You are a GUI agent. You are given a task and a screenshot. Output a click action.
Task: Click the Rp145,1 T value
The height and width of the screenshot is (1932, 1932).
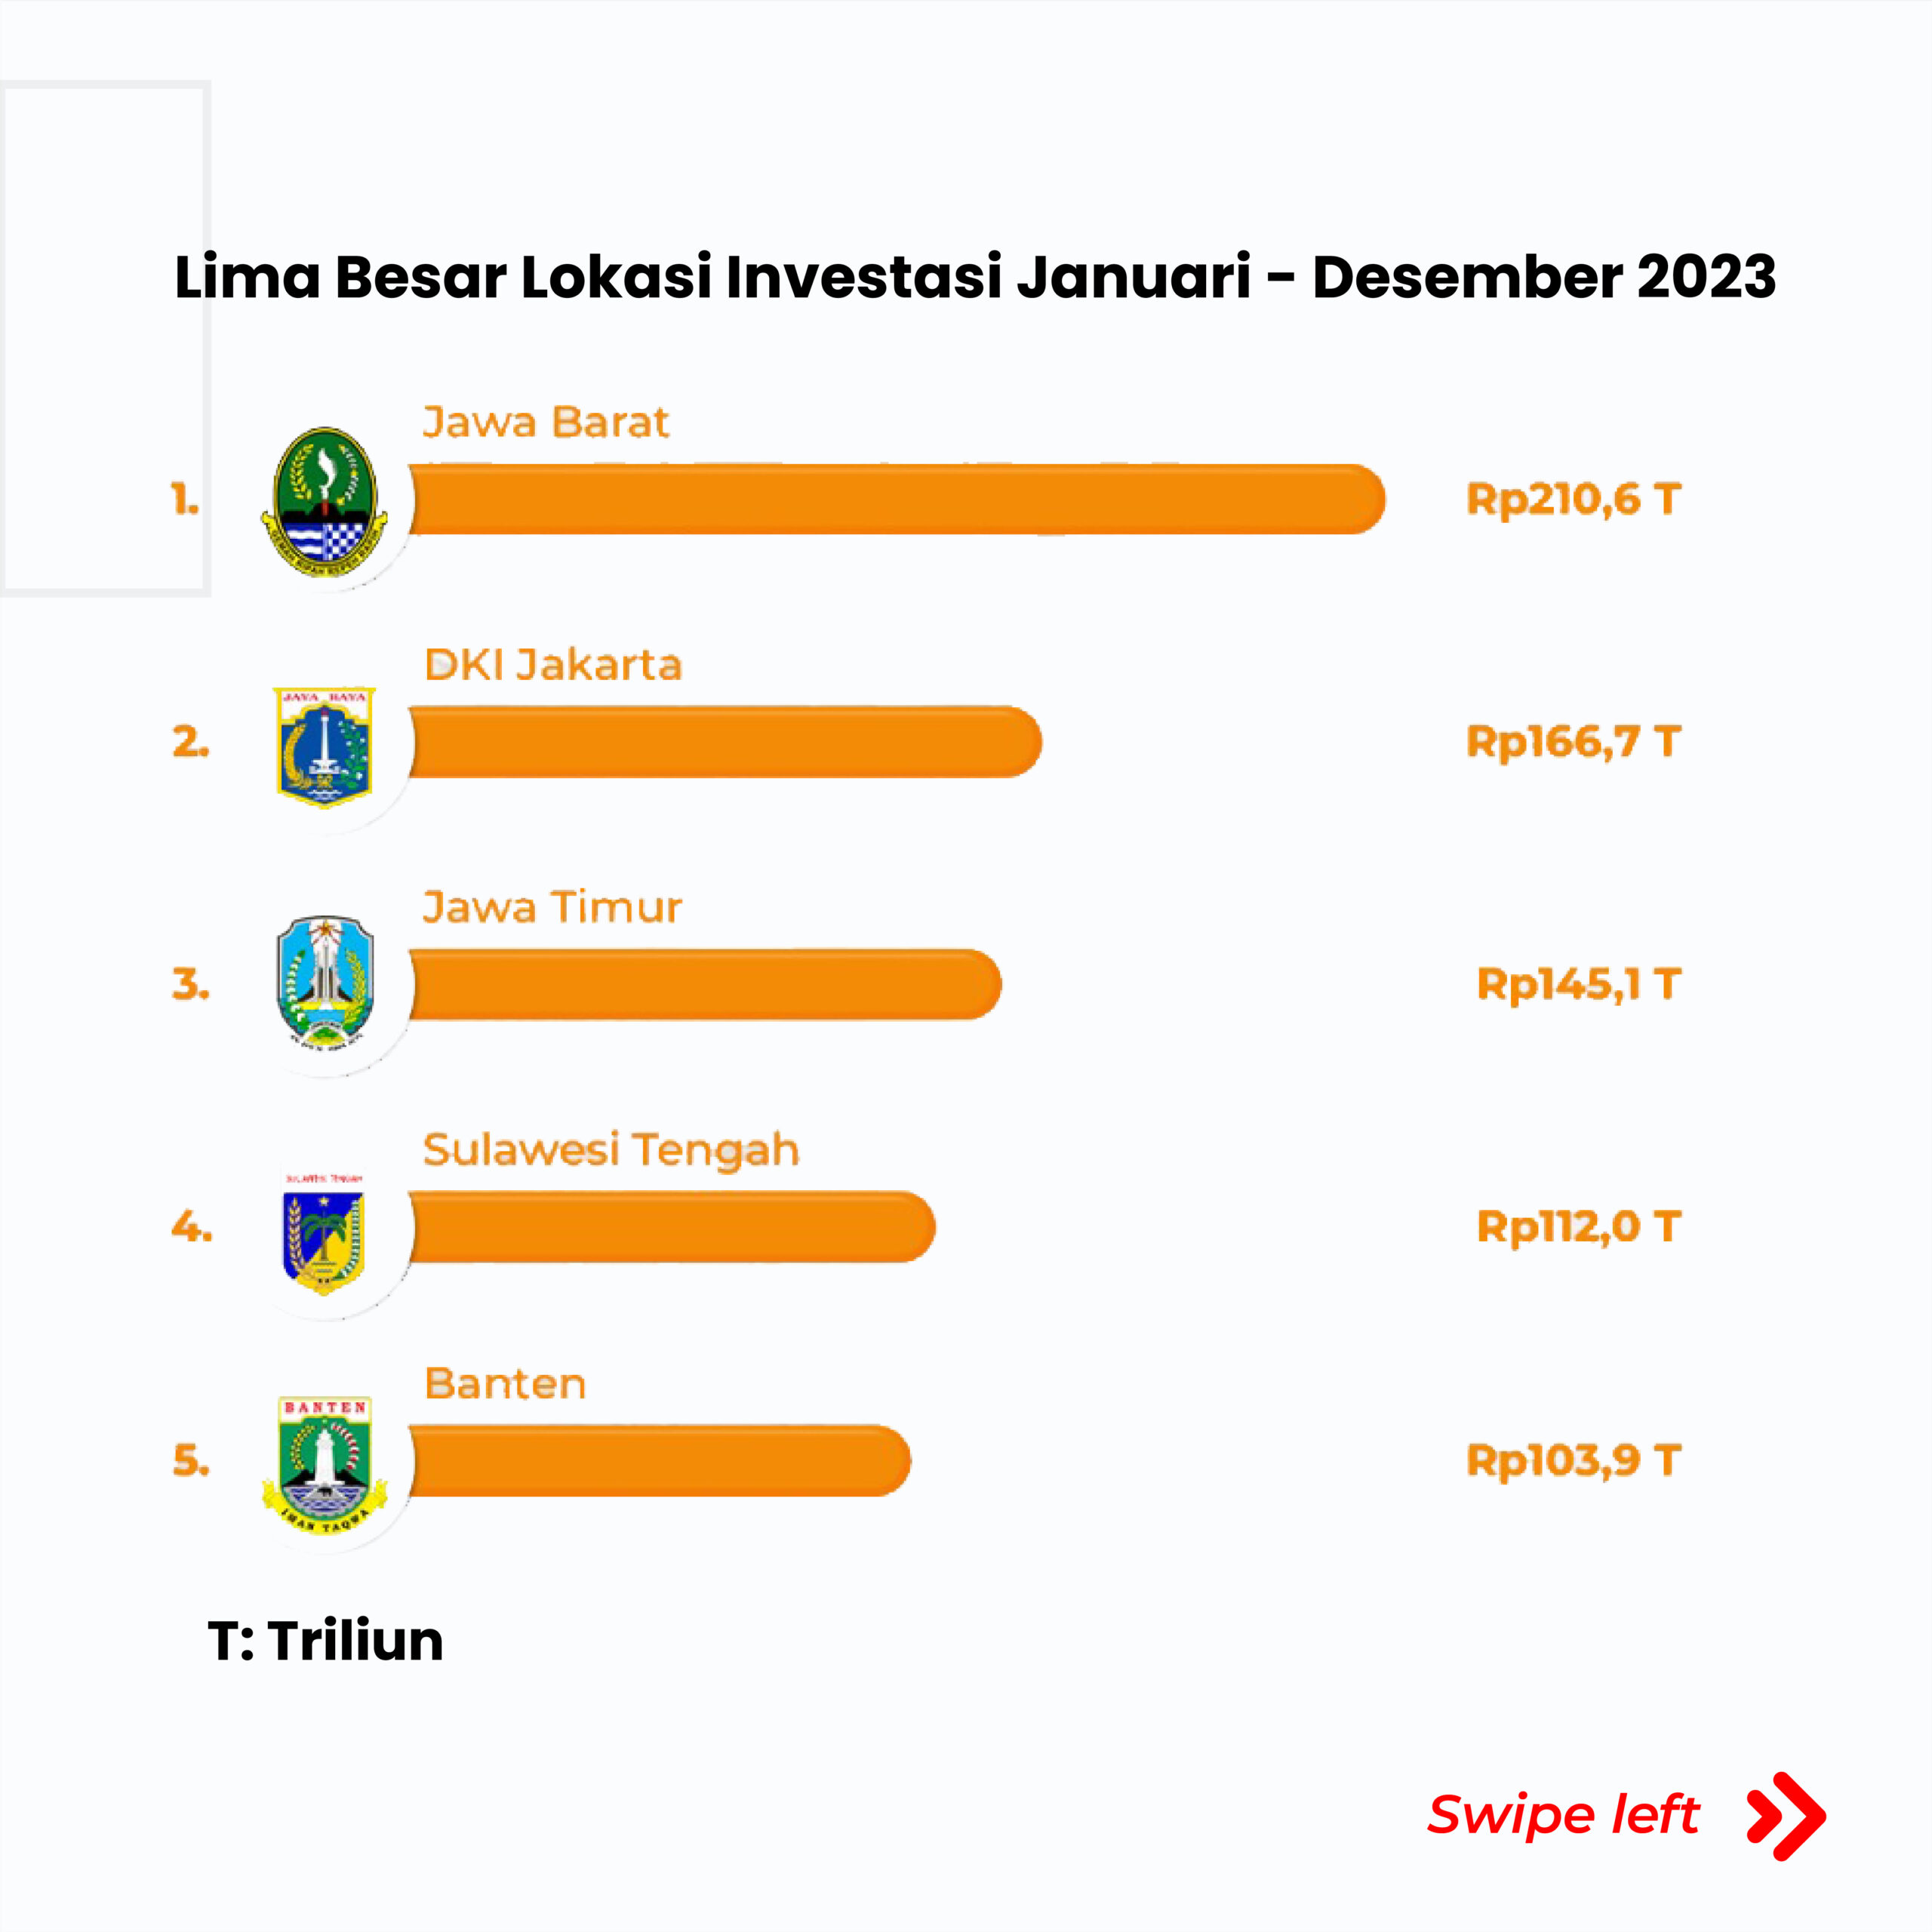[1578, 984]
